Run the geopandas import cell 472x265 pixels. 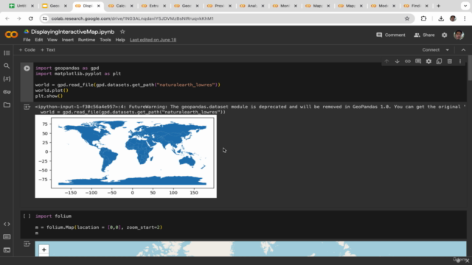[x=27, y=68]
